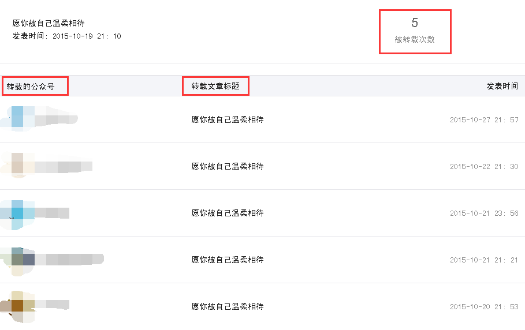
Task: Open the reprinted article dated 2015-10-21 23:56
Action: pos(228,213)
